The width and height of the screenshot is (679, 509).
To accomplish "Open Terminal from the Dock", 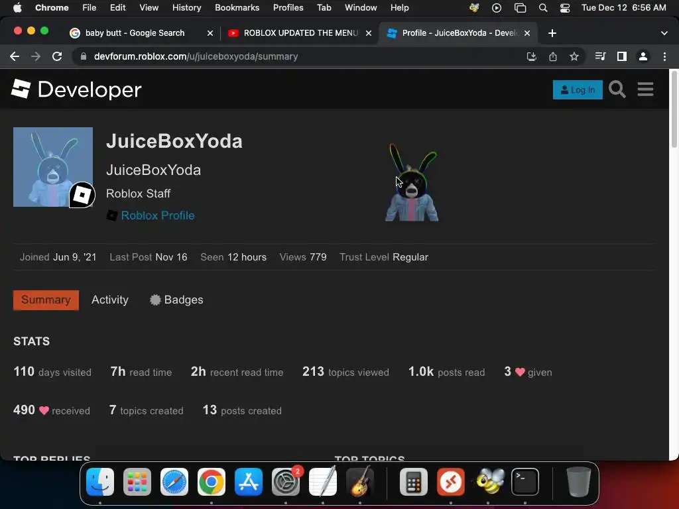I will 525,482.
